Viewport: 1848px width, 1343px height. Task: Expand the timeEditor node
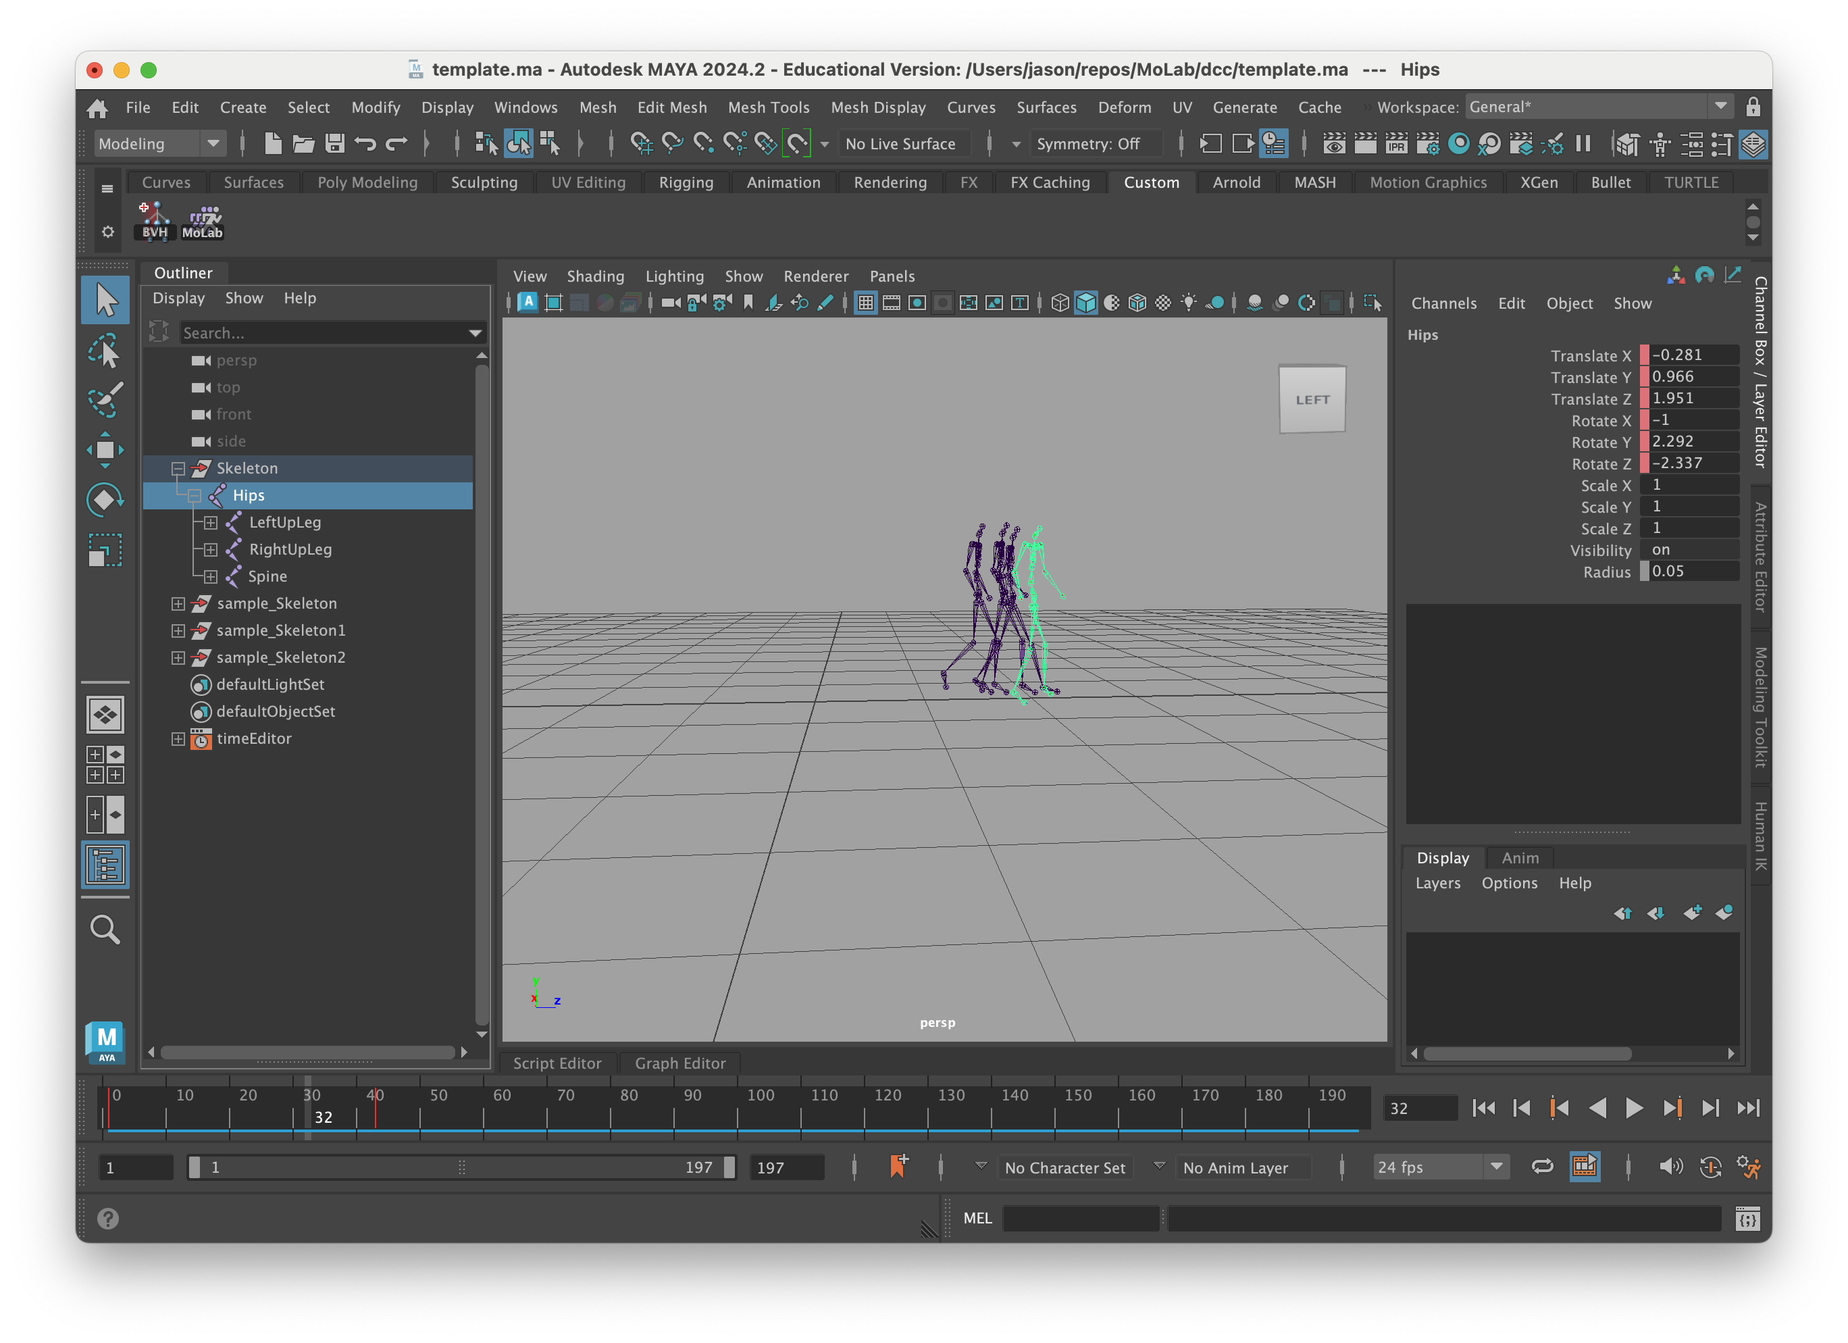click(x=178, y=739)
